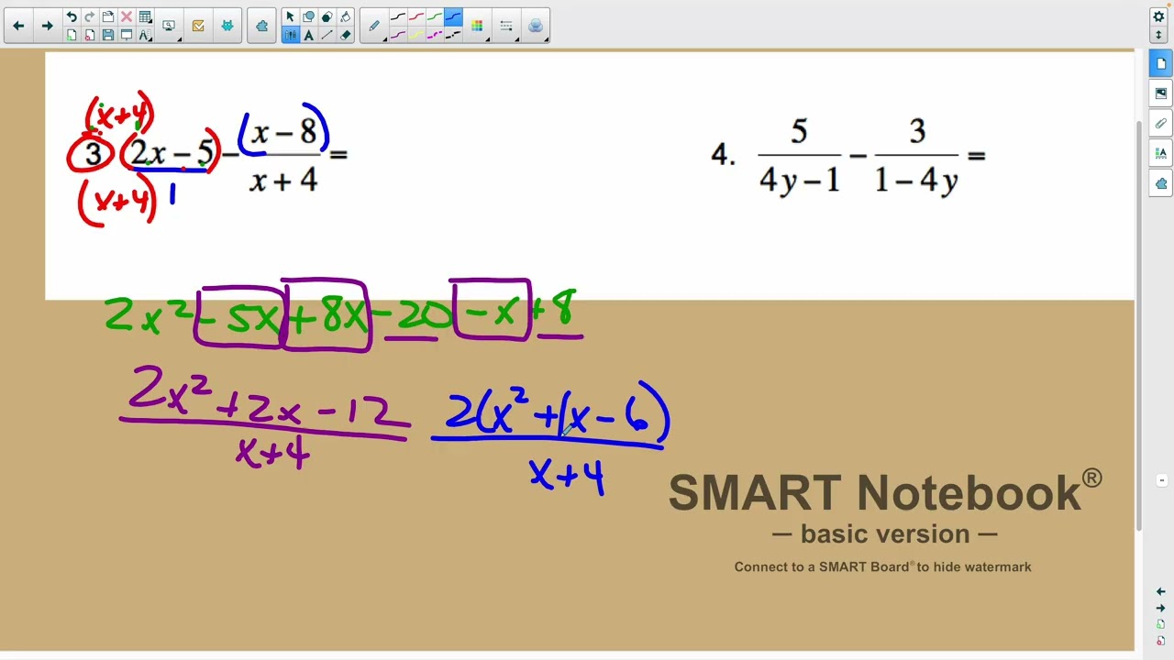Toggle the Pens tool button

tap(290, 35)
